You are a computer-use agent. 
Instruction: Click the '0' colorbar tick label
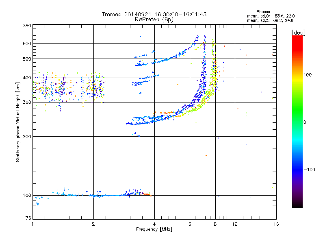pos(305,122)
